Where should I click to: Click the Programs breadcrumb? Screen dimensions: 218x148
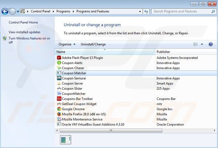point(63,11)
